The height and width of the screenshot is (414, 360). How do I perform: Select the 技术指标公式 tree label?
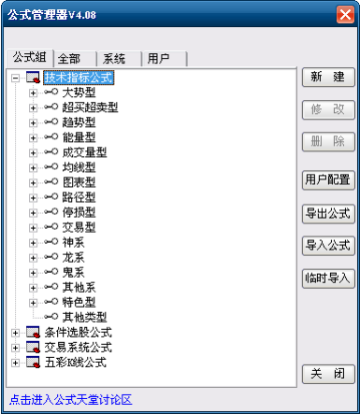coord(79,78)
